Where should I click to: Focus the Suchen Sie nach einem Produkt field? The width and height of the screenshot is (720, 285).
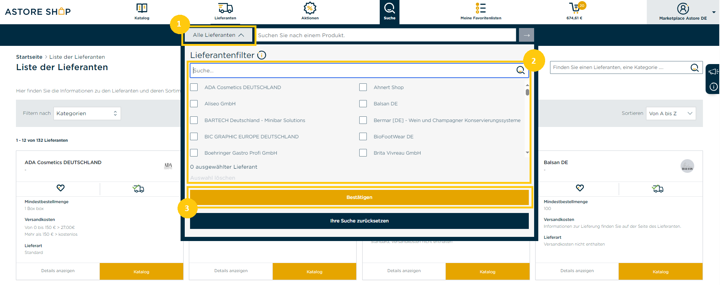(x=385, y=35)
